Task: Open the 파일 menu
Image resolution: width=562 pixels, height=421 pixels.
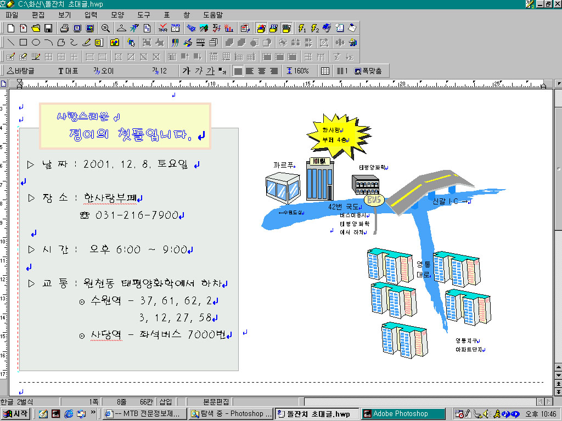Action: tap(12, 15)
